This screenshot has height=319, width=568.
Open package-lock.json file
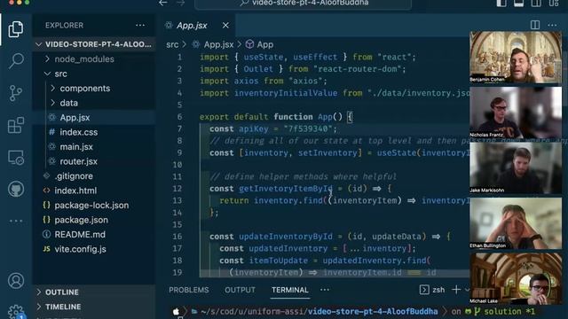click(94, 206)
